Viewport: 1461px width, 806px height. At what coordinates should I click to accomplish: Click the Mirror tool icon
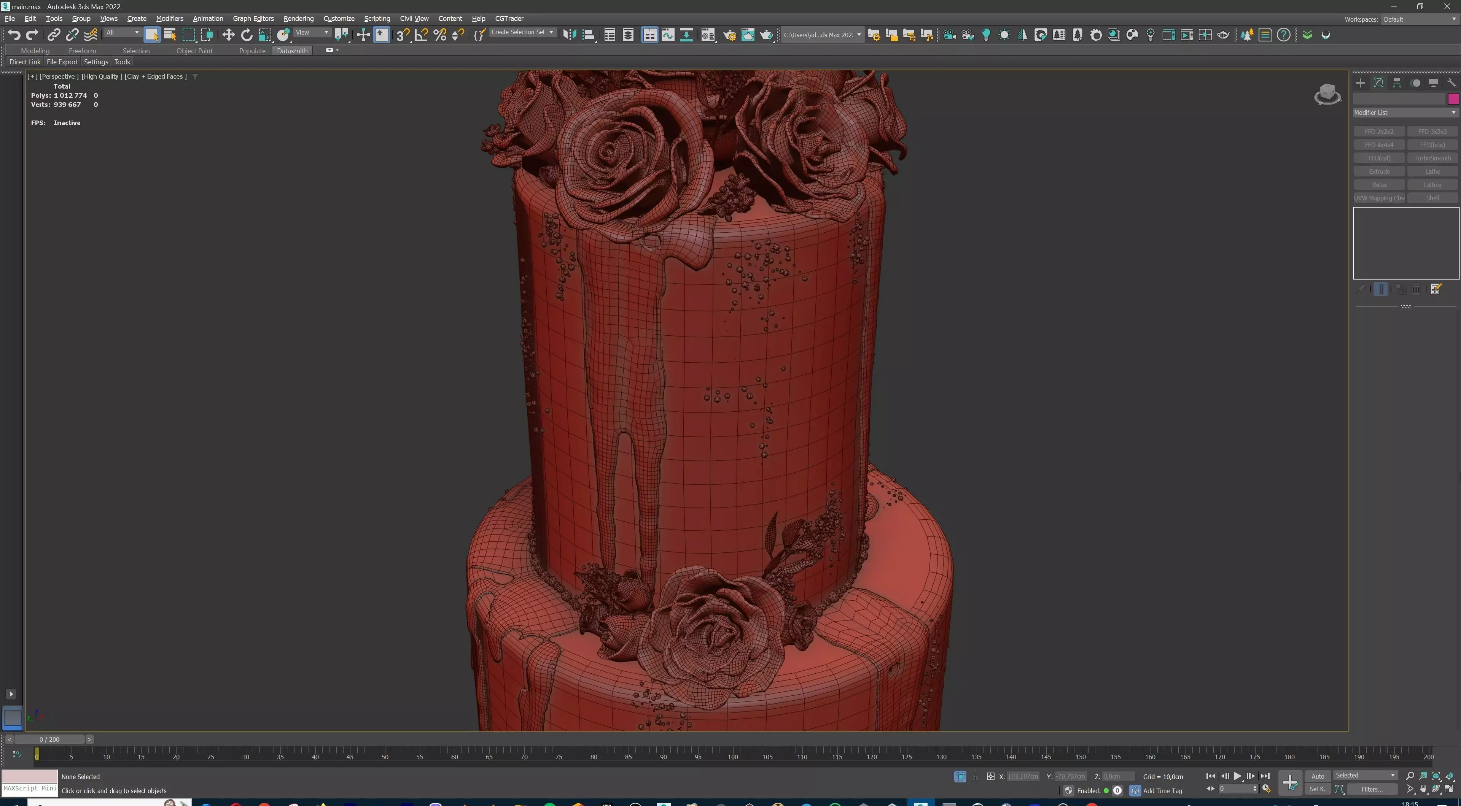click(570, 35)
